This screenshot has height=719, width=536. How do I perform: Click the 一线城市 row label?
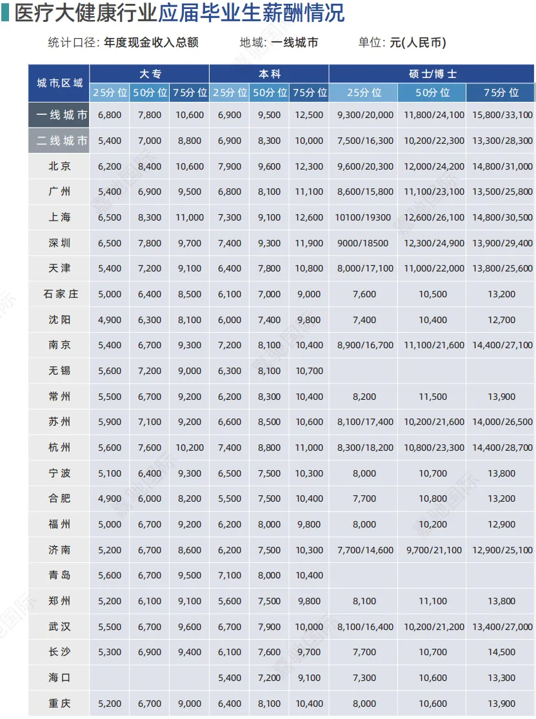pos(59,115)
